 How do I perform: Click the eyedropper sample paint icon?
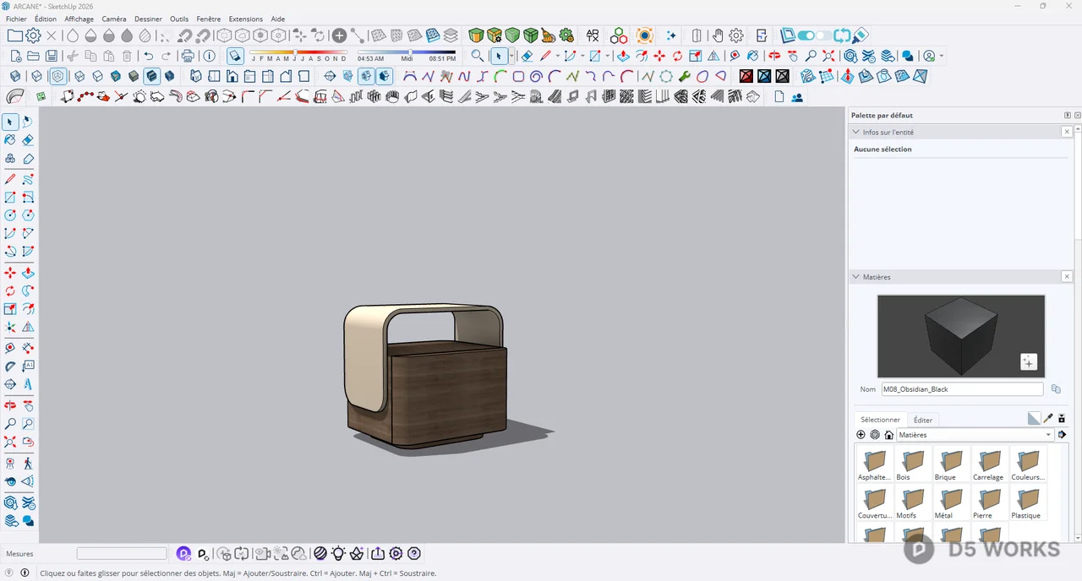[x=1048, y=419]
